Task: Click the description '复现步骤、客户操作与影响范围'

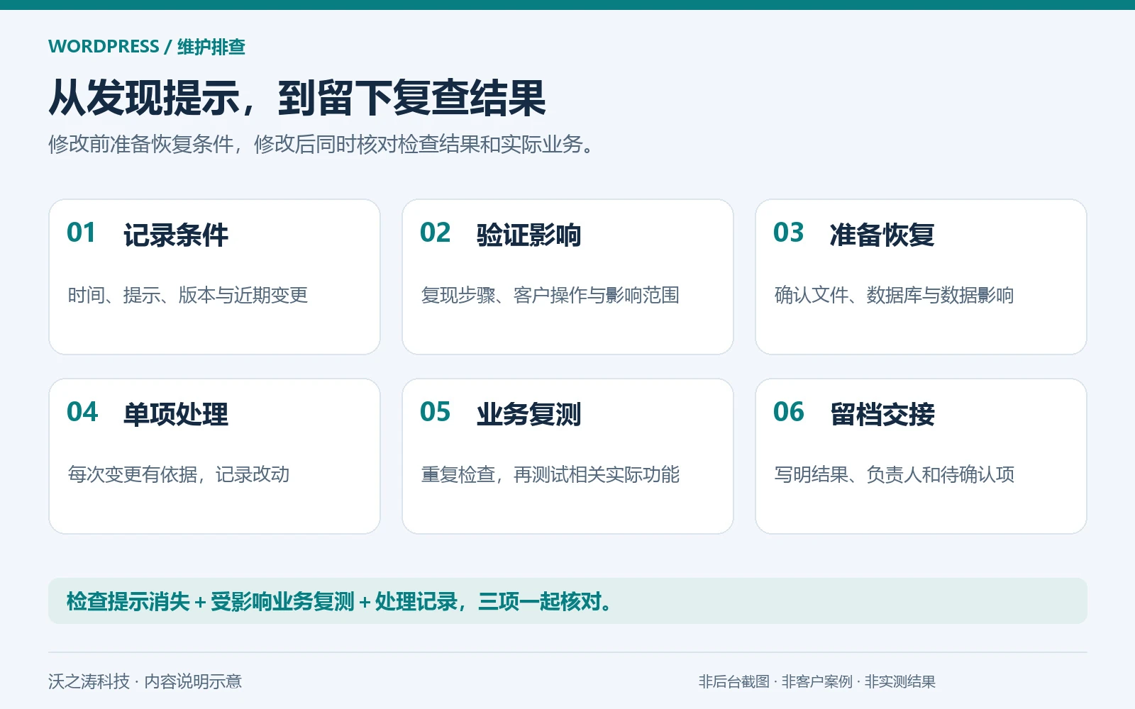Action: (550, 295)
